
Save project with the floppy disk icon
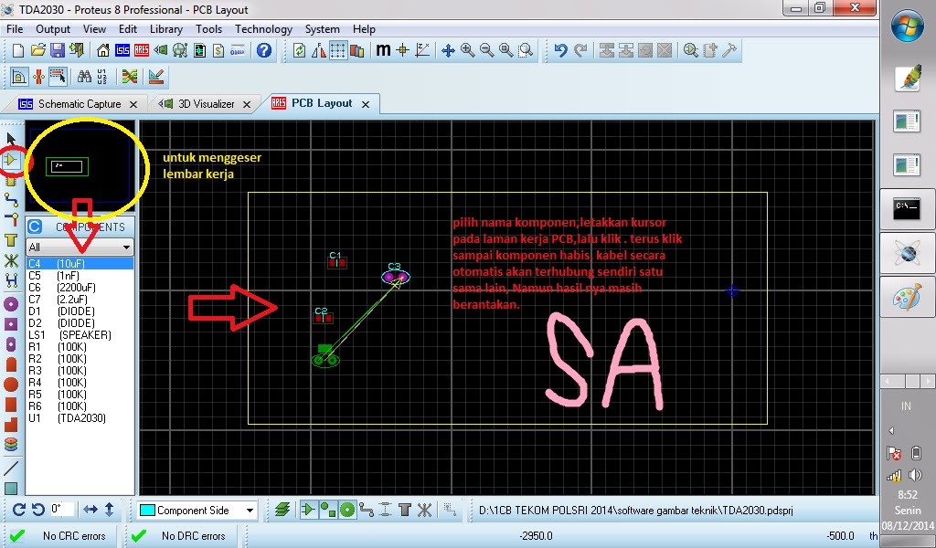[58, 50]
